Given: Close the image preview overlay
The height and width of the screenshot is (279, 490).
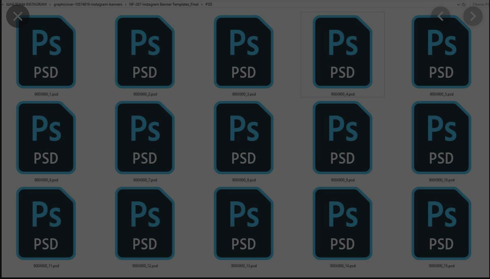Looking at the screenshot, I should coord(18,17).
